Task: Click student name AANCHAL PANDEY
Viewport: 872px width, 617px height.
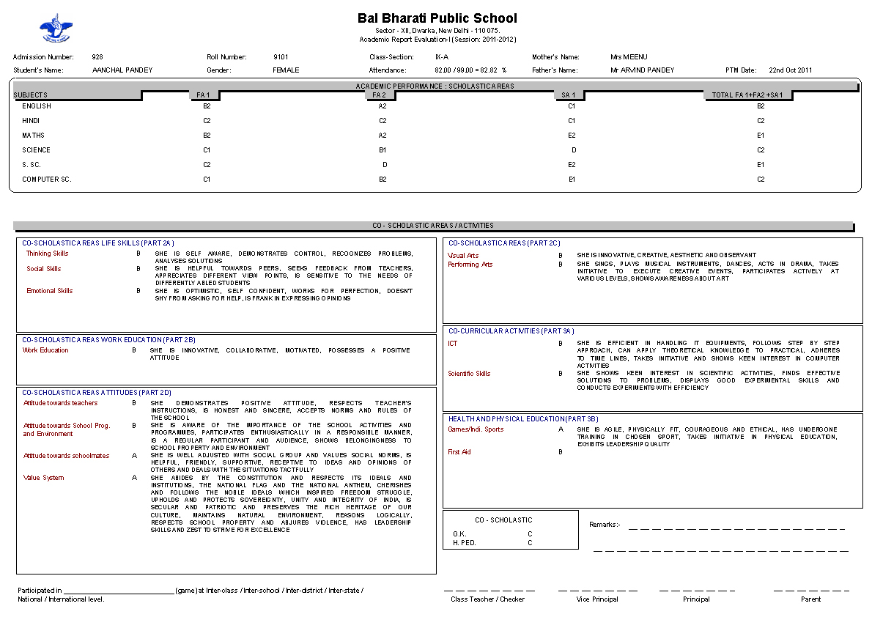Action: coord(122,70)
